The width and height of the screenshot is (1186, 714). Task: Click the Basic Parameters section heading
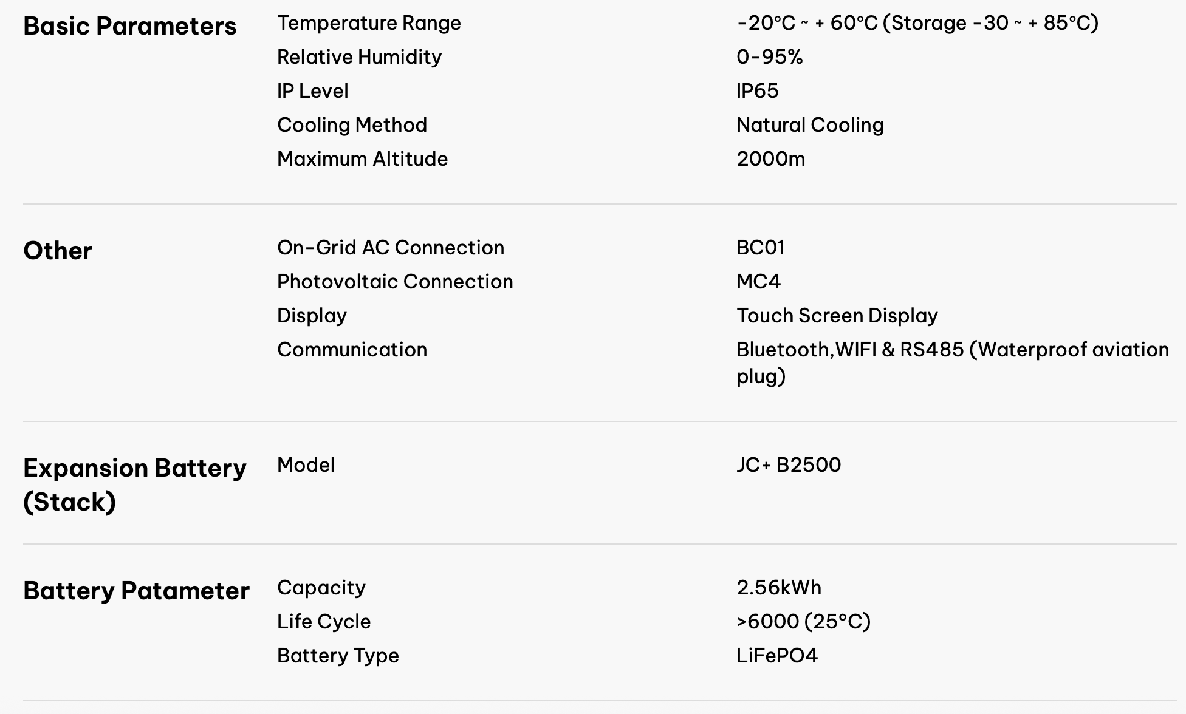(129, 26)
